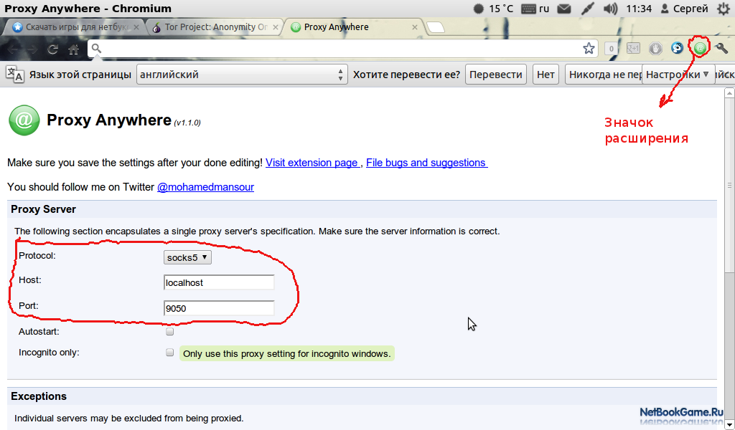The image size is (735, 430).
Task: Click the Incognito only: label
Action: click(50, 353)
